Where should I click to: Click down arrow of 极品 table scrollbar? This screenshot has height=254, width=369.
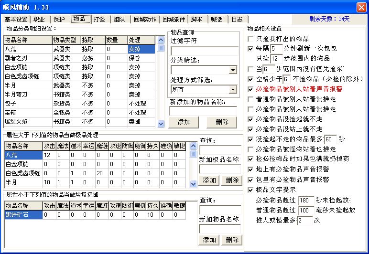[193, 184]
